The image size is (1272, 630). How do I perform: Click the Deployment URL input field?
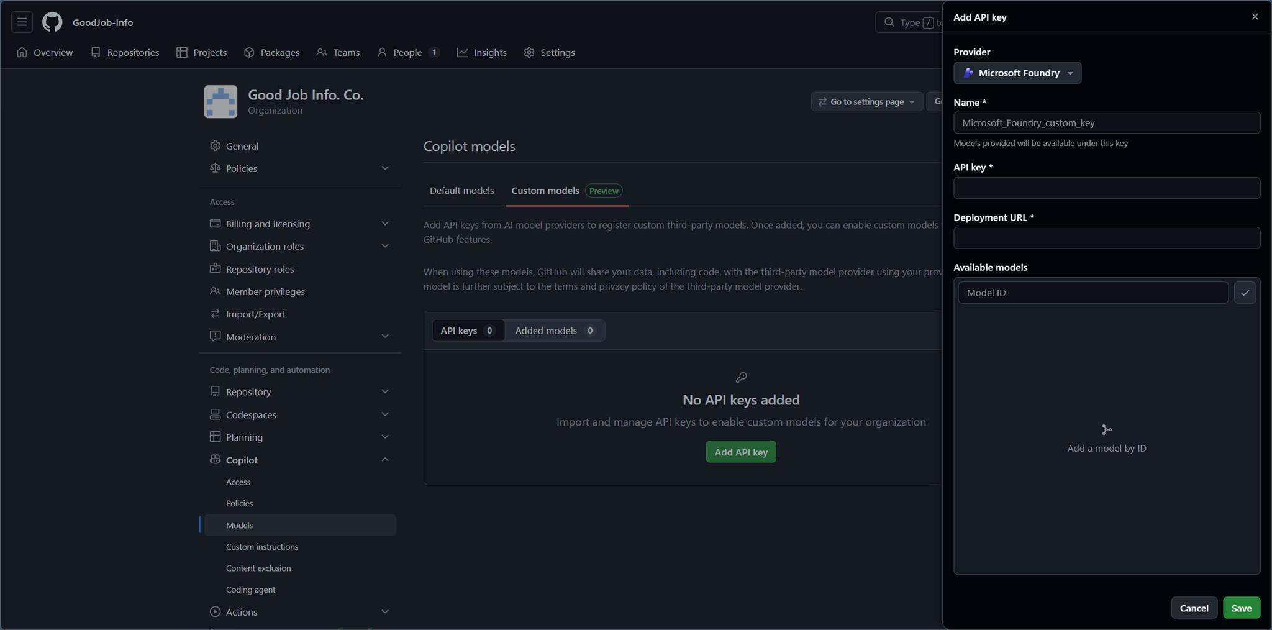click(1106, 238)
